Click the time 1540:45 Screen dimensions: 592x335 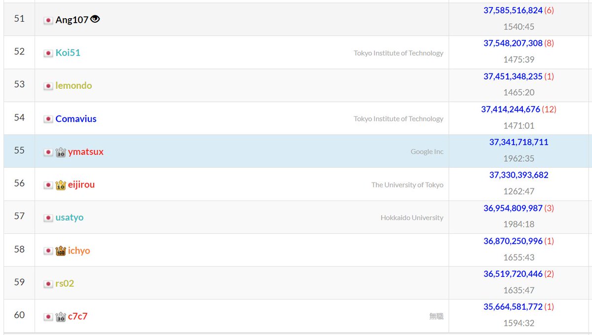[518, 27]
